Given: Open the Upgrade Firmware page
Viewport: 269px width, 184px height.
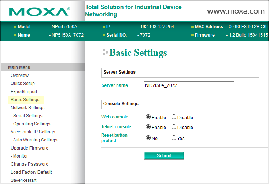Looking at the screenshot, I should click(x=29, y=148).
